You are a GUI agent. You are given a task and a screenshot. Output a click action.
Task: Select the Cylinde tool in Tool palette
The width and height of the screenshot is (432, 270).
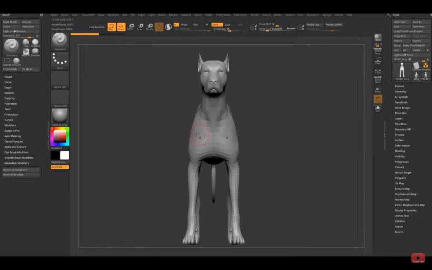coord(416,66)
